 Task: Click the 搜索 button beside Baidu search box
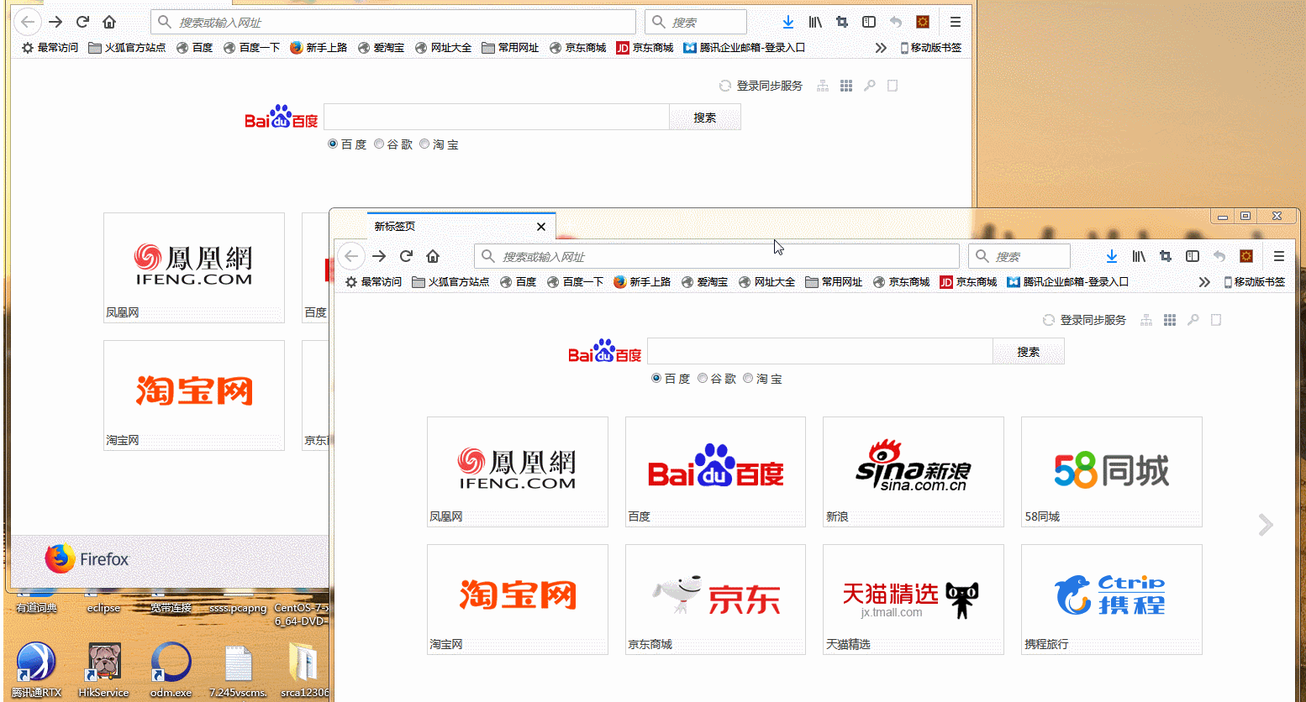point(1028,350)
